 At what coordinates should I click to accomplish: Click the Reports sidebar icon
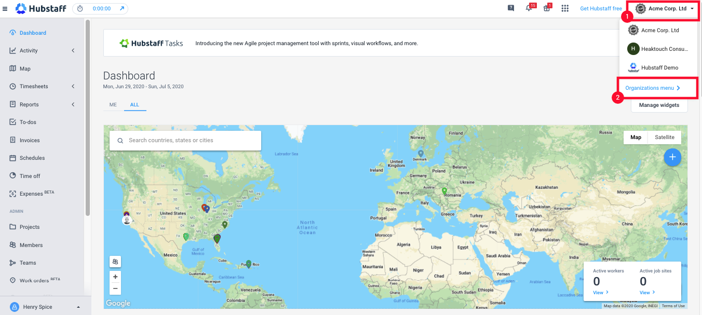pyautogui.click(x=13, y=104)
